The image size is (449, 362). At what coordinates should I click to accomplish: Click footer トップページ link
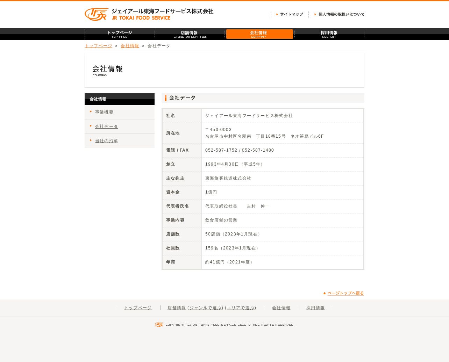pyautogui.click(x=138, y=308)
